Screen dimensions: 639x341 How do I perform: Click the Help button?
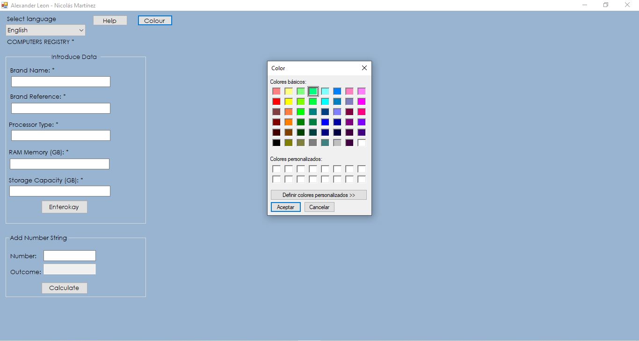point(110,21)
